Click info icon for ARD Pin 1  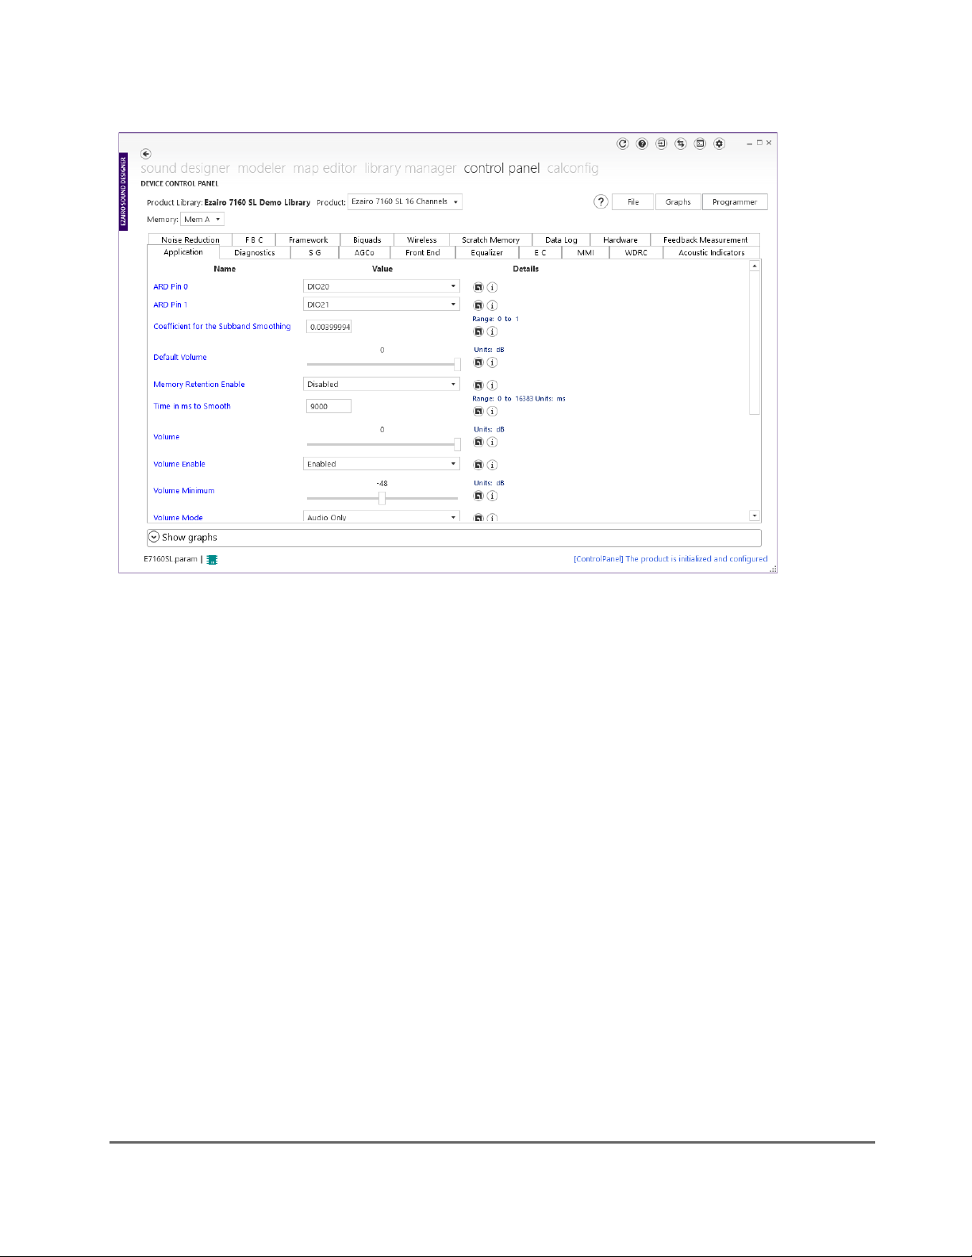click(492, 305)
